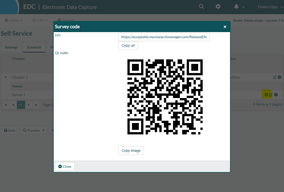284x192 pixels.
Task: Remove Survey 1 with minus icon
Action: pos(276,95)
